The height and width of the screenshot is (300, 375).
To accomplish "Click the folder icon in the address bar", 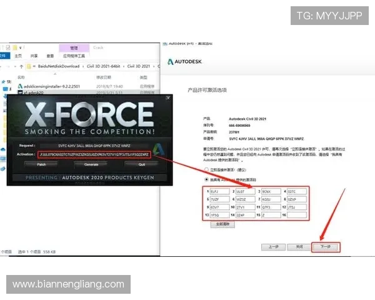I will coord(29,66).
